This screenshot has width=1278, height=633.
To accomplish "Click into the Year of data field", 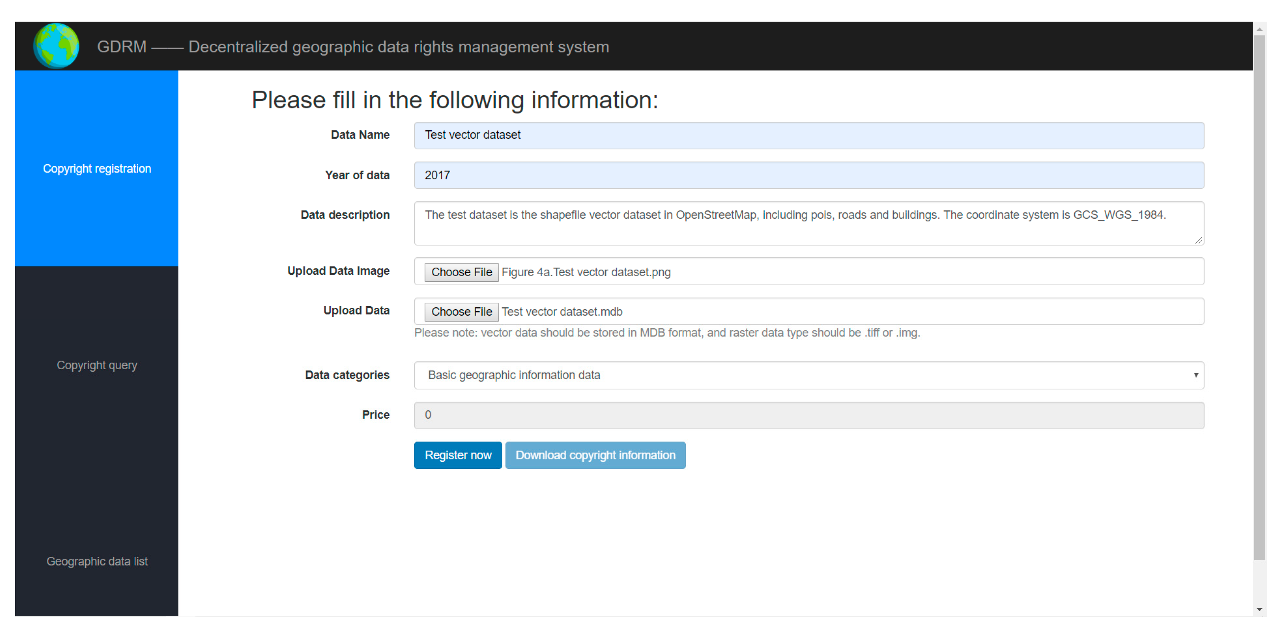I will pyautogui.click(x=809, y=175).
